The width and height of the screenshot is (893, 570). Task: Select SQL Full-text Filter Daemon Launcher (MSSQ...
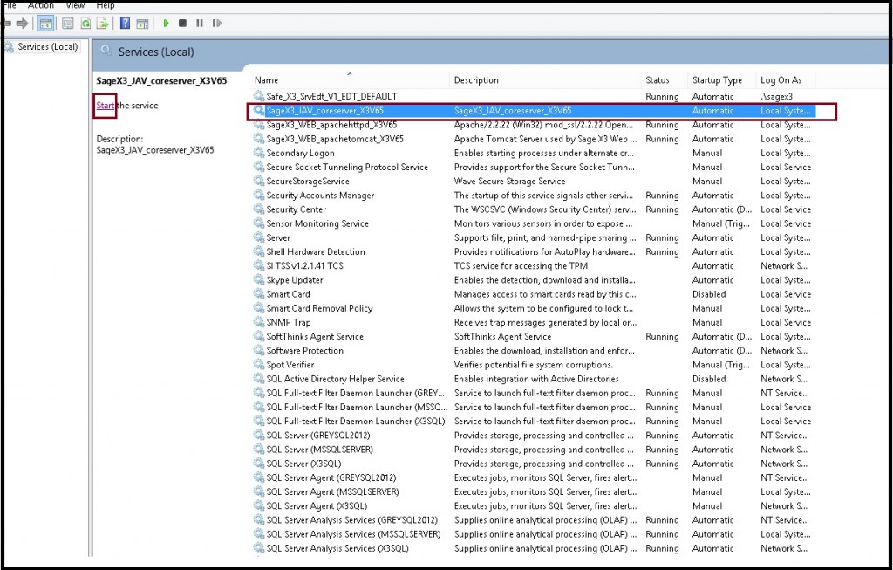(357, 407)
